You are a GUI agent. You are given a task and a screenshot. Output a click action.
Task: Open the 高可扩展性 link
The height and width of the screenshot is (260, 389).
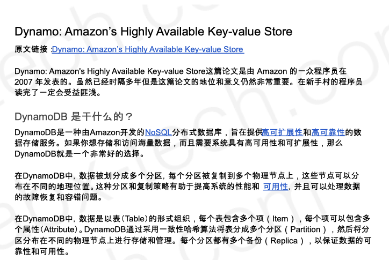(282, 132)
